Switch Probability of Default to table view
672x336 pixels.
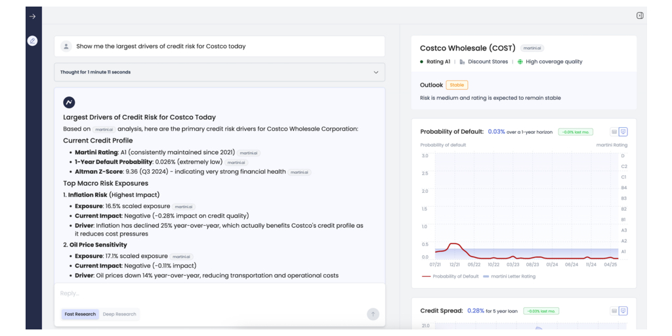[614, 132]
